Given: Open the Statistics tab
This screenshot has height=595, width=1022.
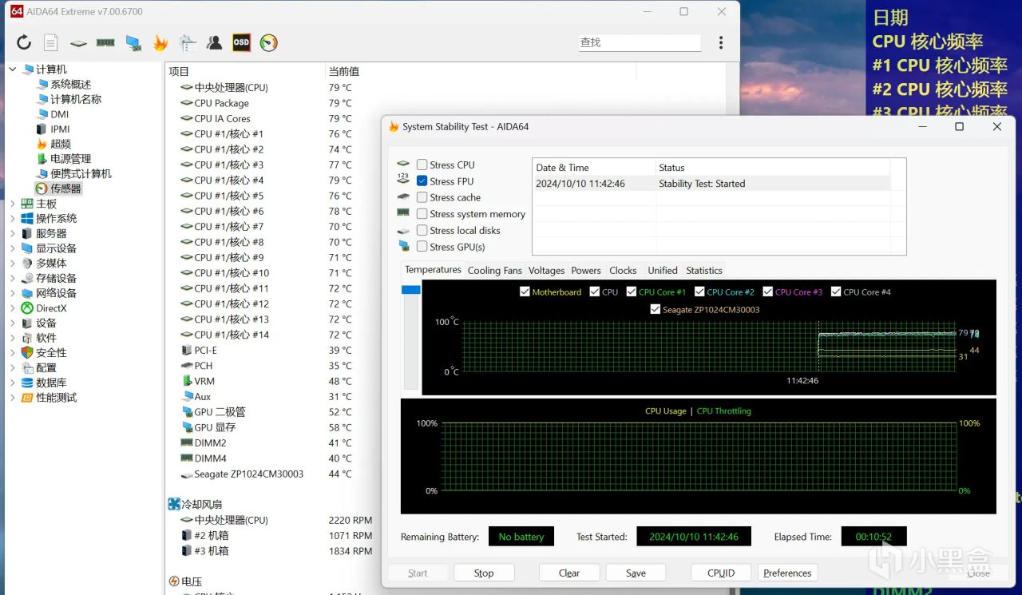Looking at the screenshot, I should 703,271.
